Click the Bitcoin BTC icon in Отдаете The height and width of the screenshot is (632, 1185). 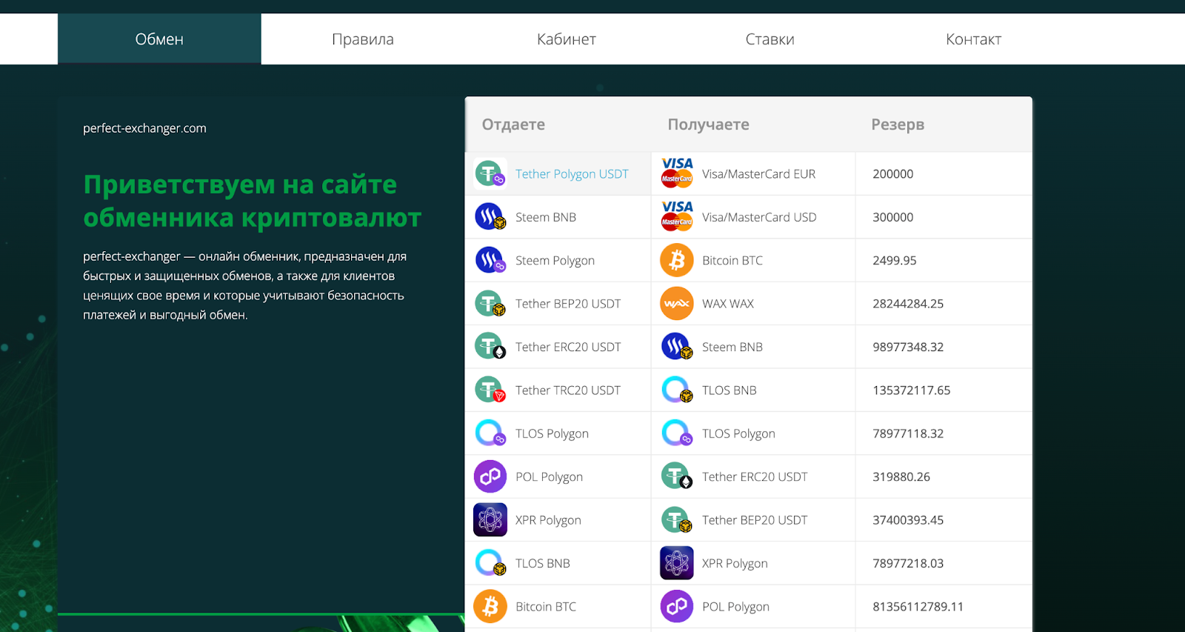coord(490,607)
